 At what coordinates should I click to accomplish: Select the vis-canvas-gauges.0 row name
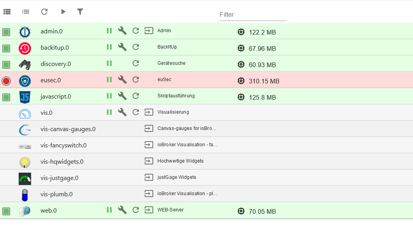click(x=68, y=129)
